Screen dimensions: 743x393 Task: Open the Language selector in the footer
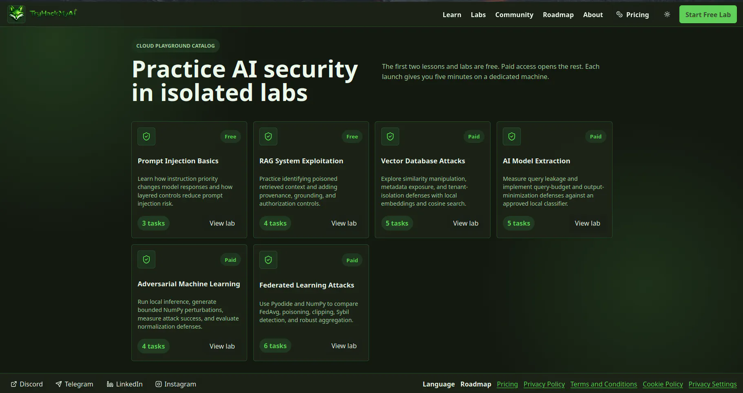point(439,384)
